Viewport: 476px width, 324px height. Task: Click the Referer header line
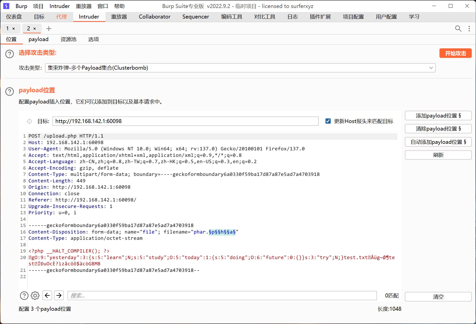82,200
